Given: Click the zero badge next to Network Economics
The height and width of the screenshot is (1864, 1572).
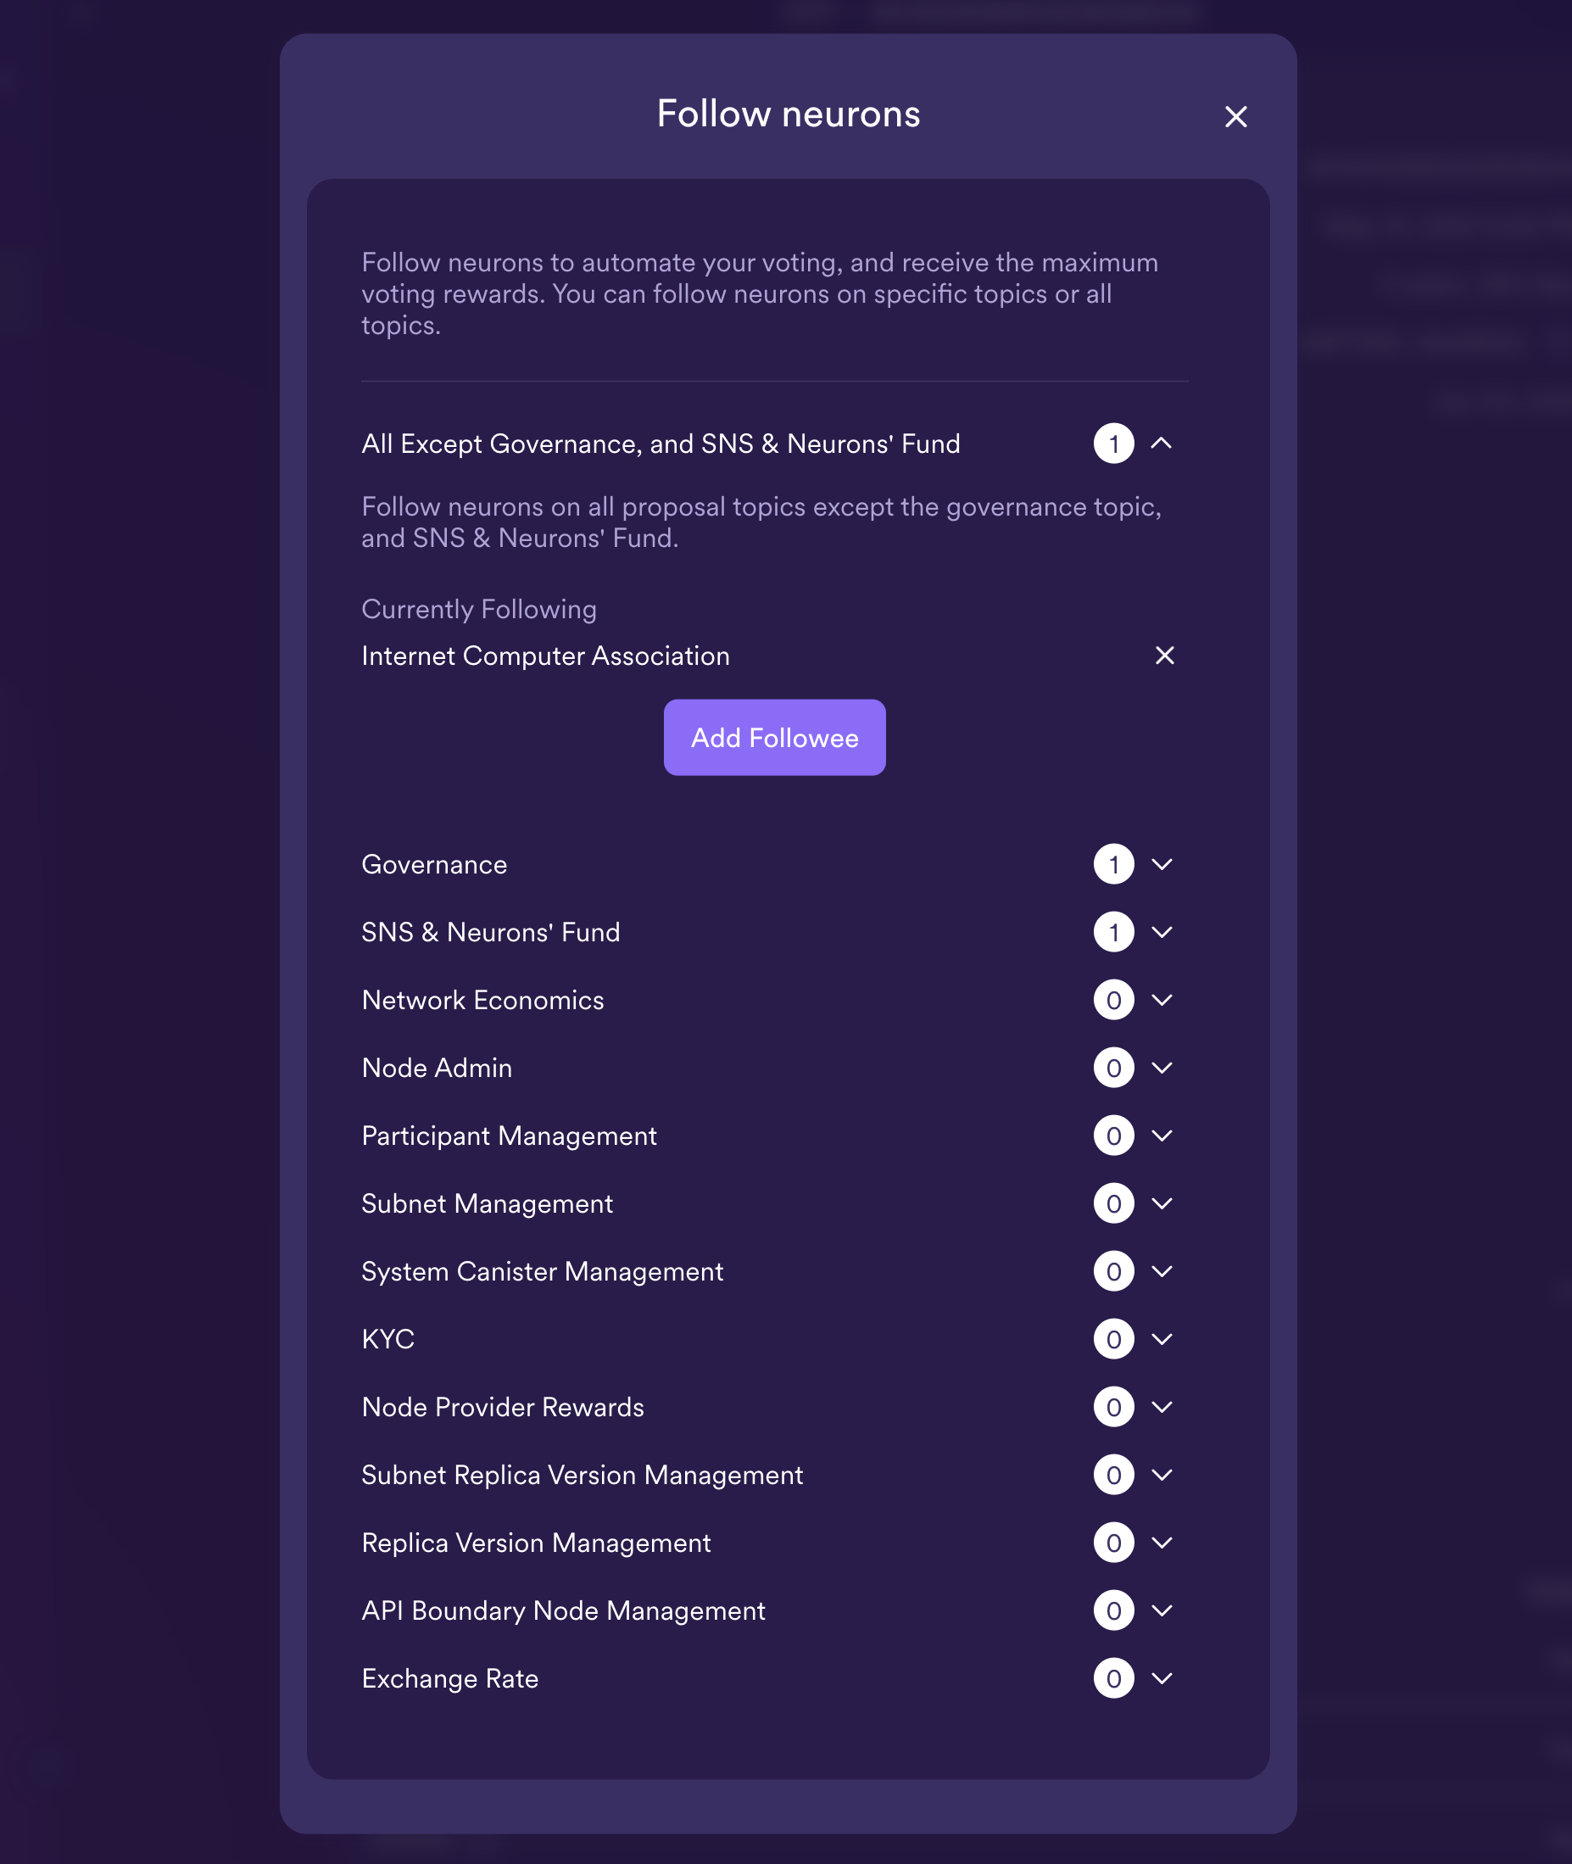Looking at the screenshot, I should (x=1113, y=999).
